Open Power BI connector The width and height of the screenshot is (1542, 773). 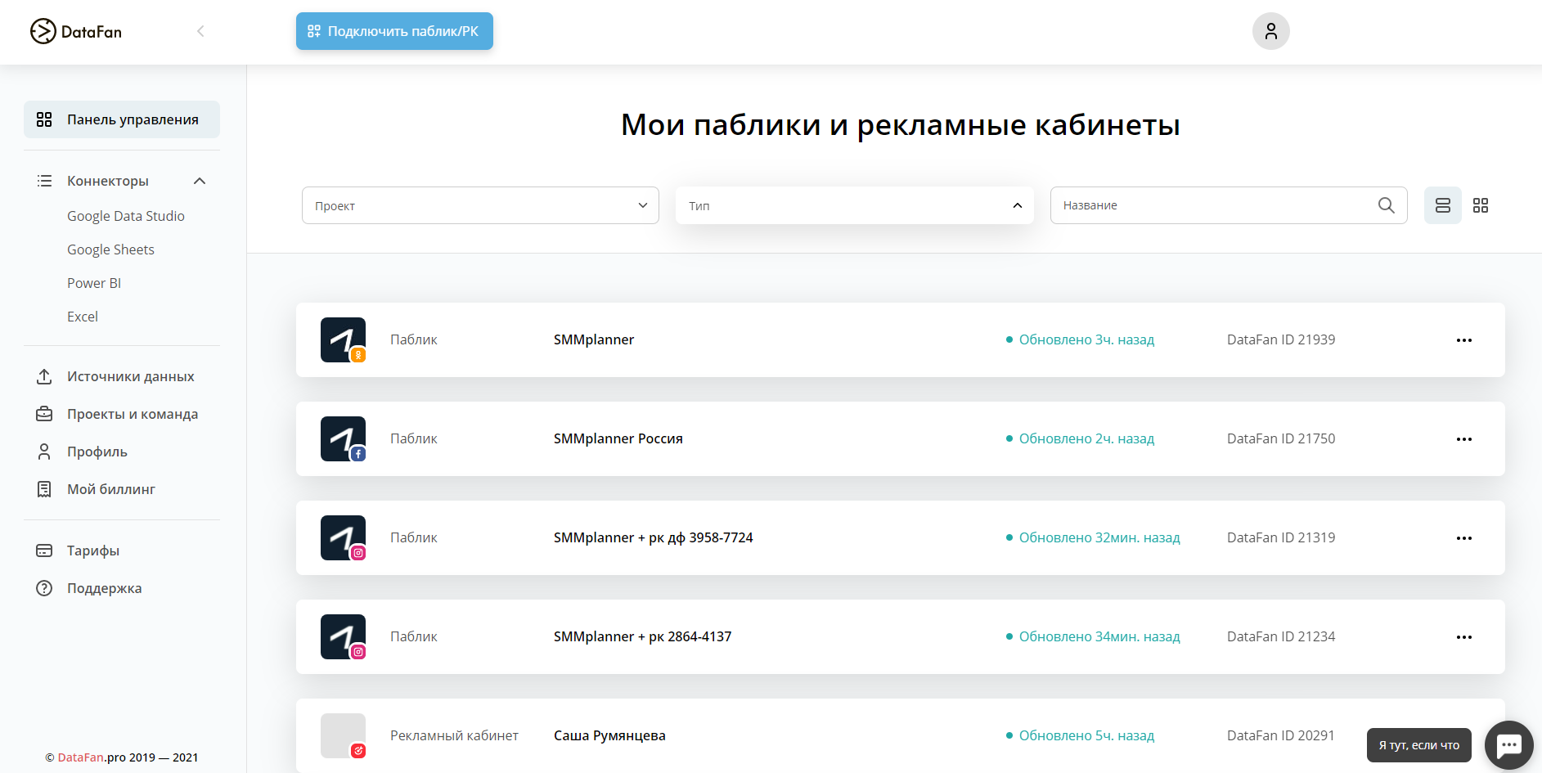pyautogui.click(x=94, y=283)
